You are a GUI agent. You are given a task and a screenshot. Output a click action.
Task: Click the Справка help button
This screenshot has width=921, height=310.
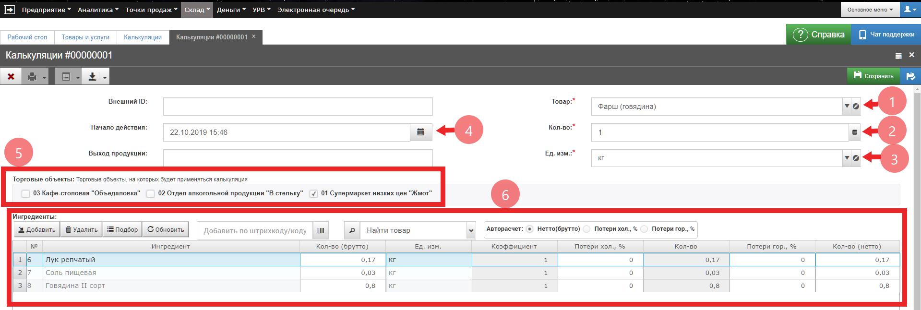pos(818,35)
